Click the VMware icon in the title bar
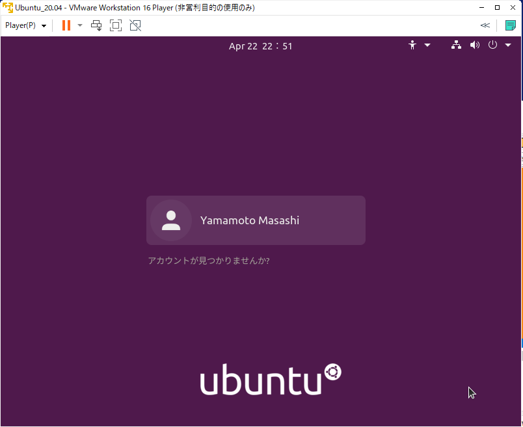This screenshot has height=427, width=523. pos(8,7)
